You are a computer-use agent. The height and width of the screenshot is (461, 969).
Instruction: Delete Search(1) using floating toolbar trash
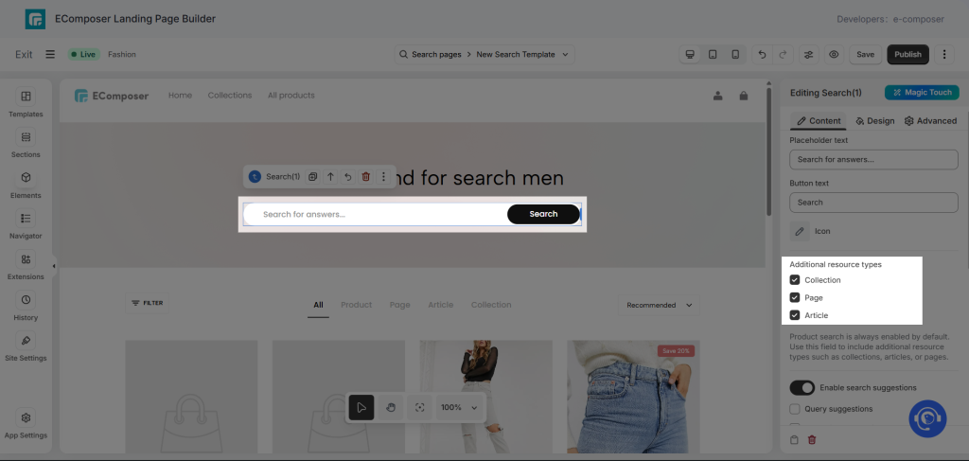[366, 177]
